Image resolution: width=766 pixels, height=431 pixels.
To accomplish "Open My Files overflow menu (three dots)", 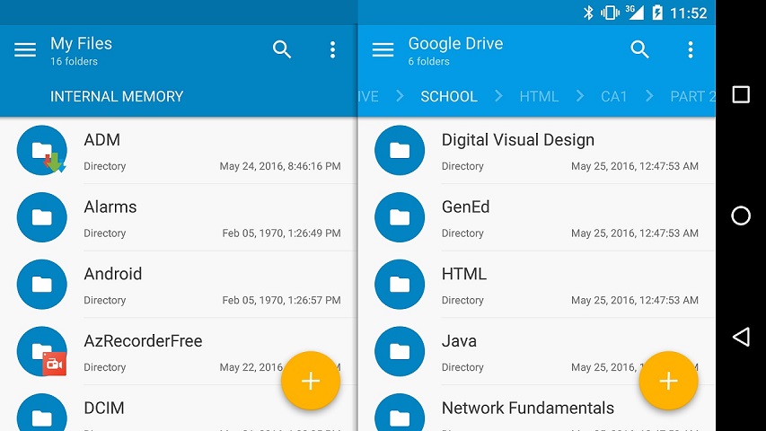I will pyautogui.click(x=332, y=50).
